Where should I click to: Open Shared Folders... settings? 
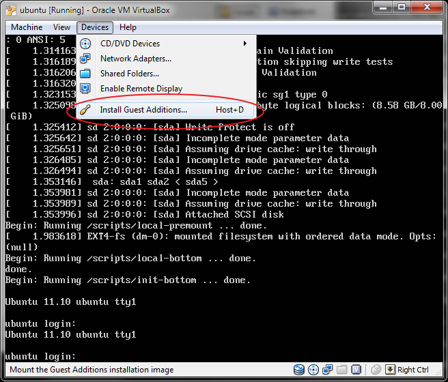[x=166, y=74]
